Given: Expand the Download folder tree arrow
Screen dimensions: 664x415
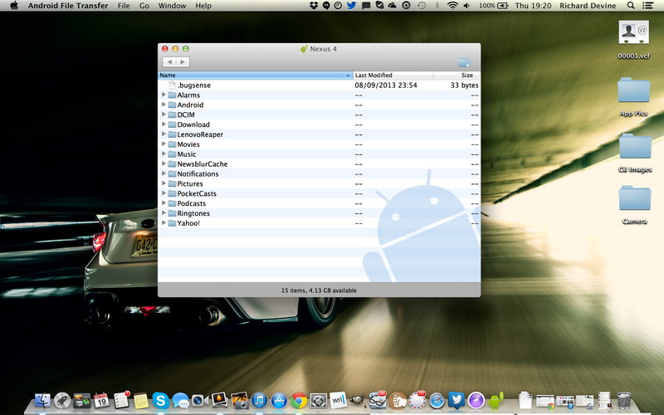Looking at the screenshot, I should click(164, 124).
